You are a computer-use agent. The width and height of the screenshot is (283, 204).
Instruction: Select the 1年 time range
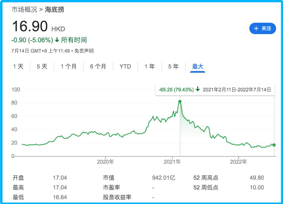point(149,66)
